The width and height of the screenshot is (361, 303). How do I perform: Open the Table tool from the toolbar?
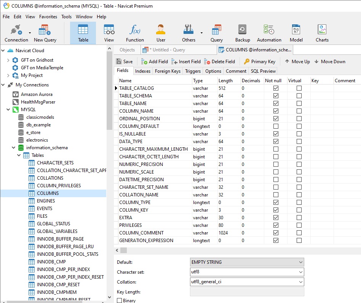pos(83,32)
